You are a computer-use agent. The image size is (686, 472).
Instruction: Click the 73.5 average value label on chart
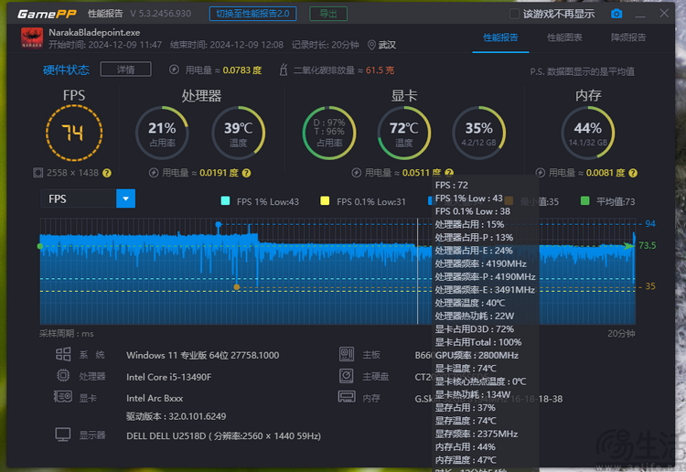pyautogui.click(x=647, y=245)
